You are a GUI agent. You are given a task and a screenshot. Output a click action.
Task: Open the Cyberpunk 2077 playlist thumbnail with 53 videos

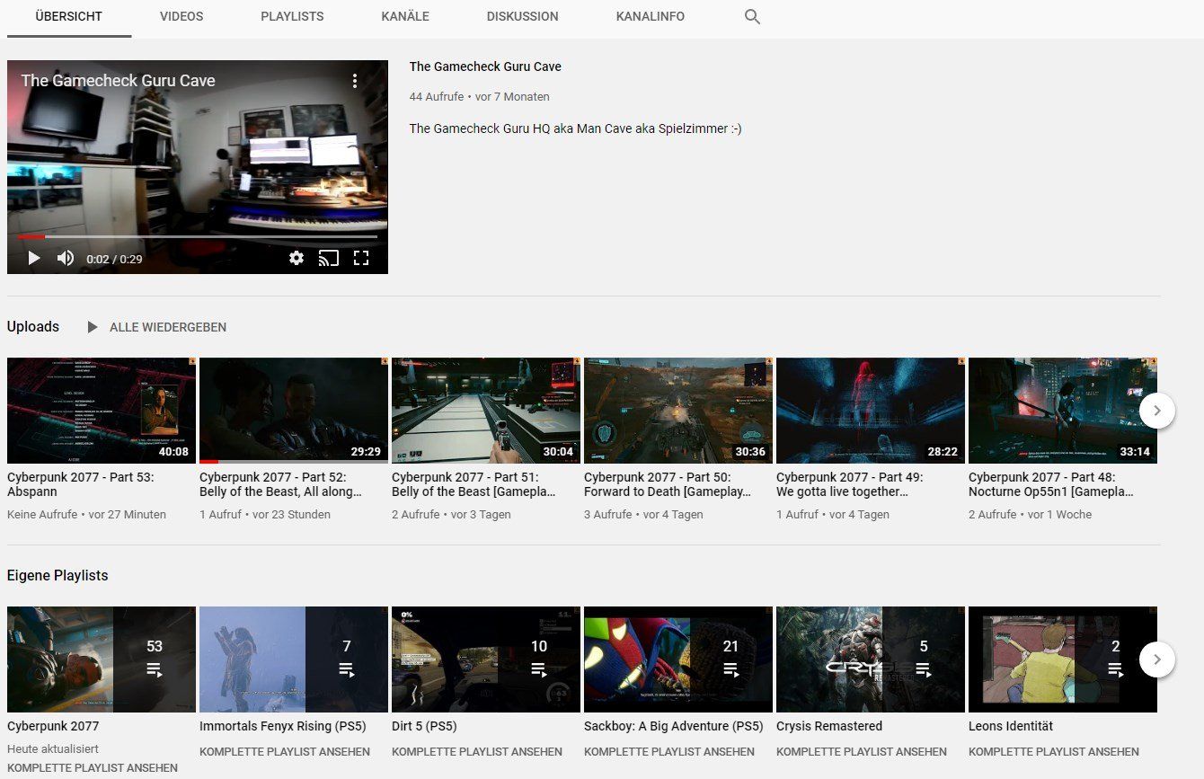(x=102, y=659)
